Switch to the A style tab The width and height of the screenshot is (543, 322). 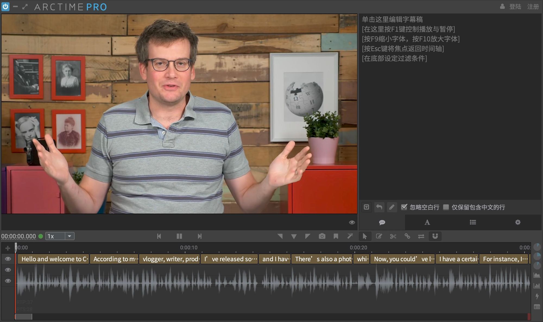[427, 223]
